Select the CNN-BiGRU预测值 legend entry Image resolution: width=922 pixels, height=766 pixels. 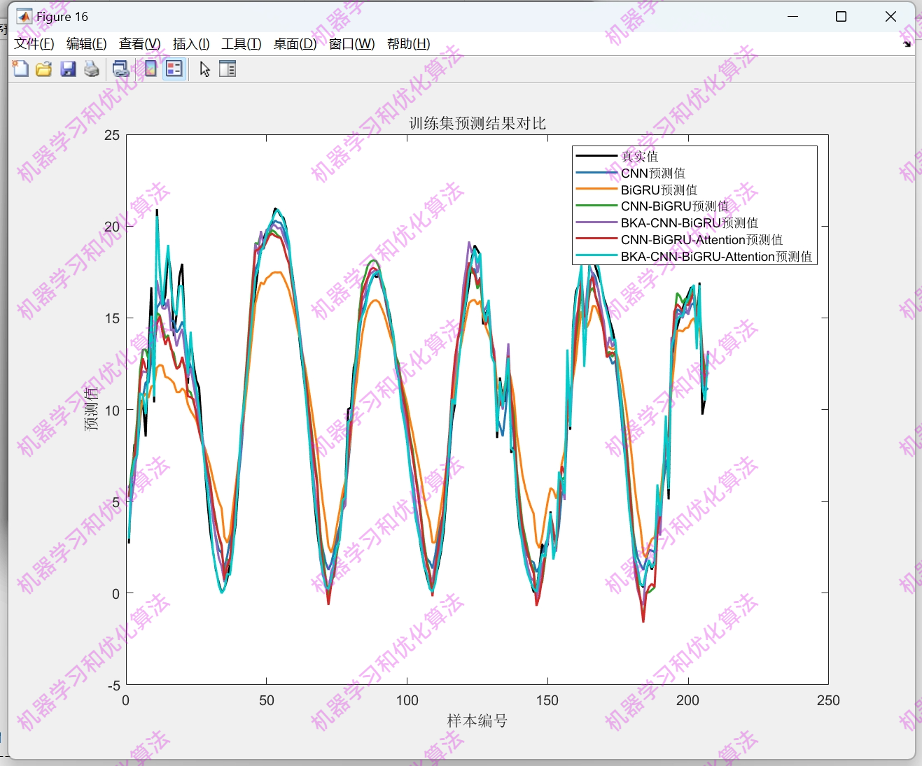675,206
